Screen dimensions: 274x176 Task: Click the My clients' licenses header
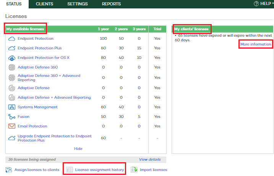click(191, 29)
